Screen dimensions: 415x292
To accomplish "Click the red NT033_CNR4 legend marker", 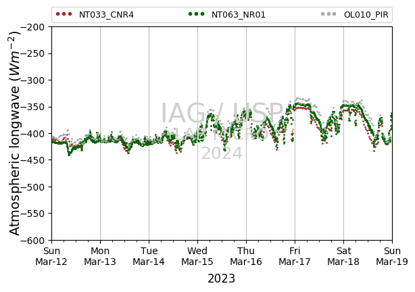I will pos(64,14).
